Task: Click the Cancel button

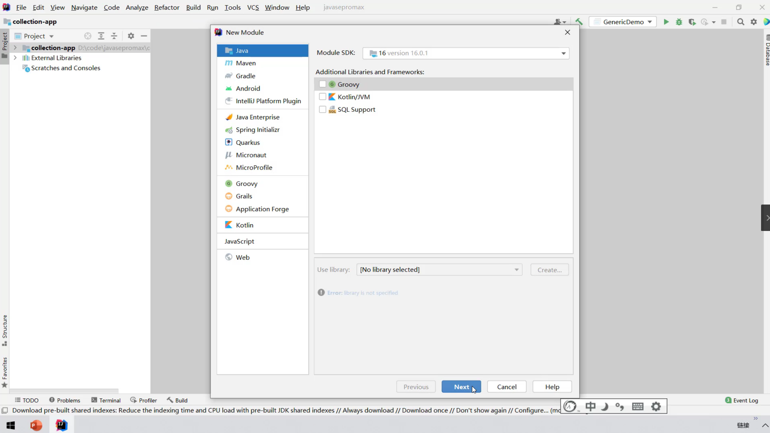Action: 506,387
